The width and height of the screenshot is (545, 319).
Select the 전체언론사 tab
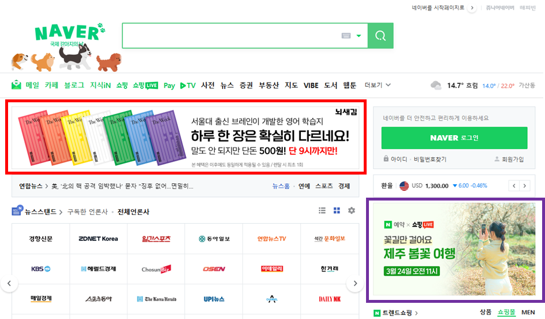point(133,212)
